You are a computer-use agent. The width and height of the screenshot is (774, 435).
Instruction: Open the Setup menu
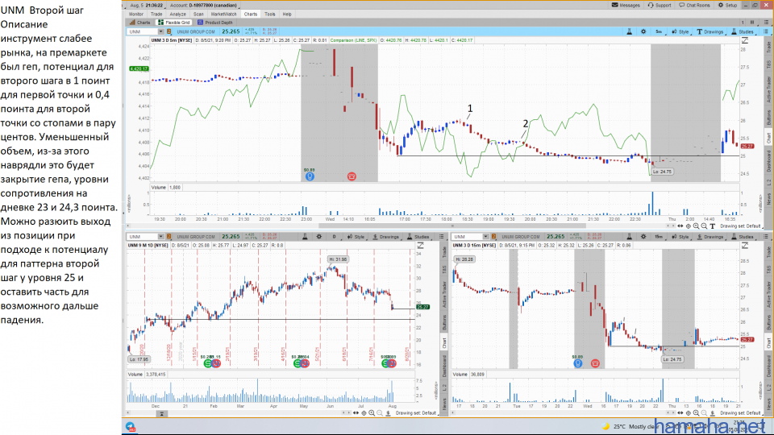click(727, 5)
